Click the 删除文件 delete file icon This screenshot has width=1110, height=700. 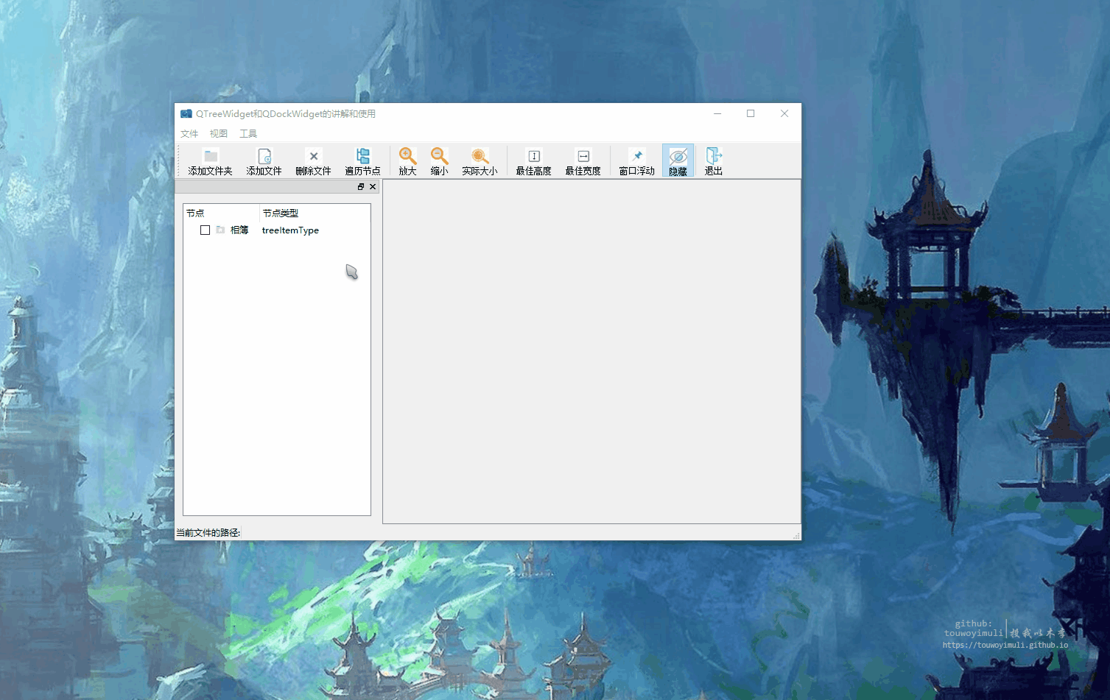pyautogui.click(x=314, y=156)
